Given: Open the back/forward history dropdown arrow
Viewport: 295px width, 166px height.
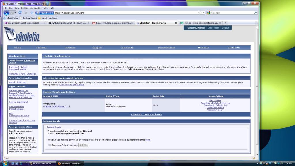Looking at the screenshot, I should 15,13.
